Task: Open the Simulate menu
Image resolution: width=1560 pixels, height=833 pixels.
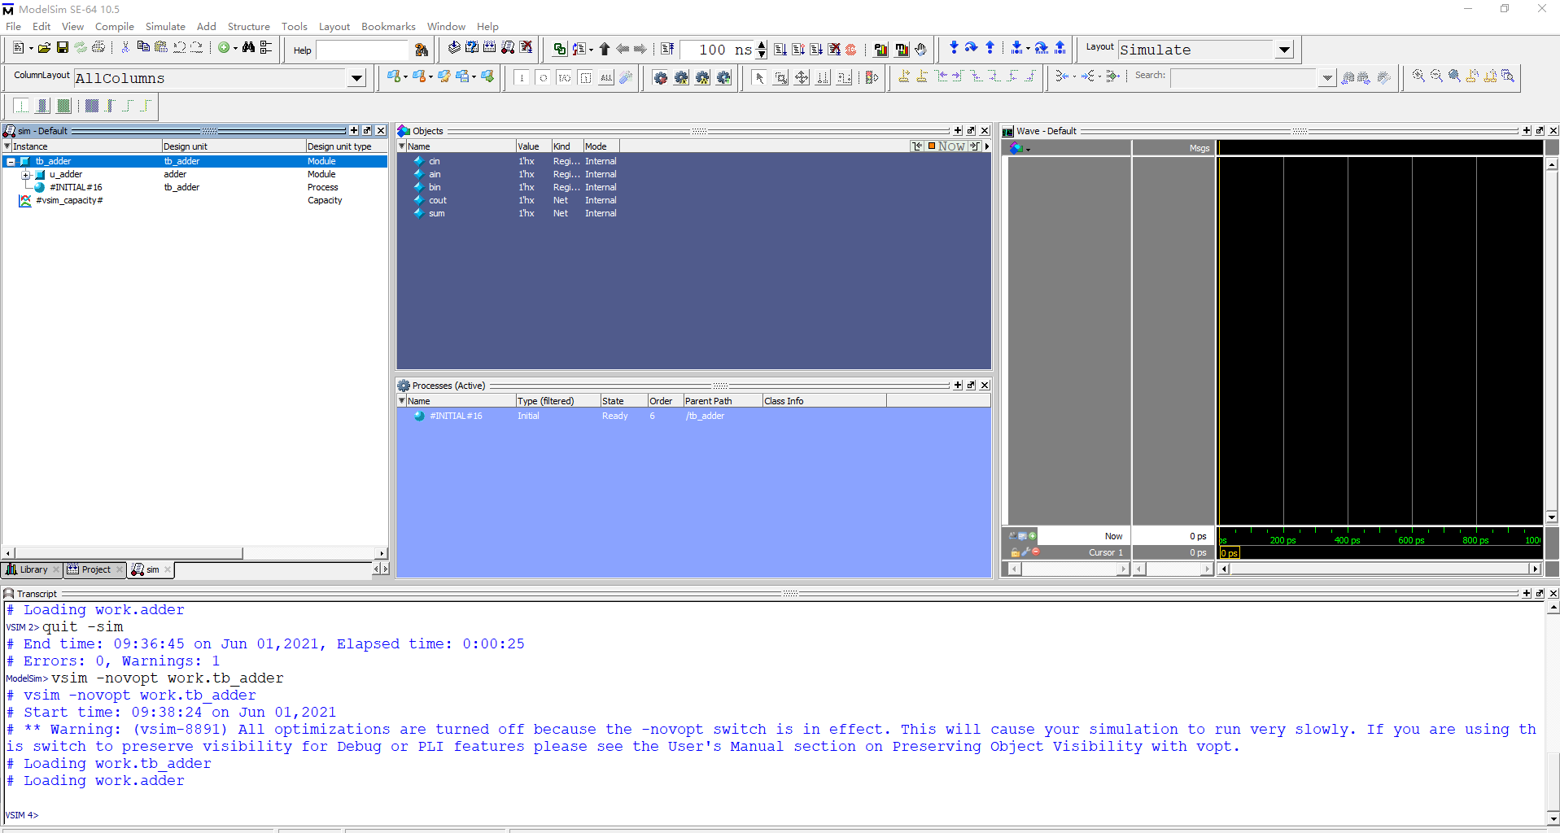Action: point(165,27)
